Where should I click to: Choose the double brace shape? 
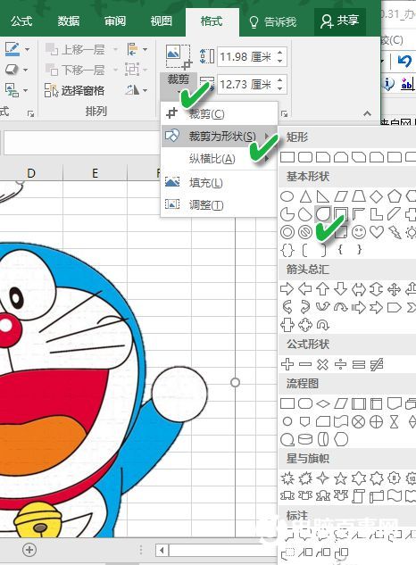click(287, 250)
